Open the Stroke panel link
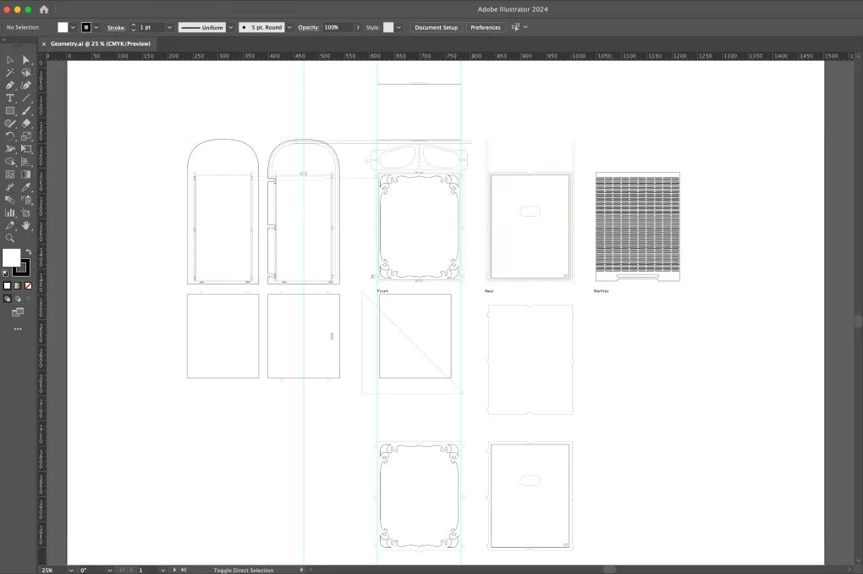 pyautogui.click(x=116, y=28)
